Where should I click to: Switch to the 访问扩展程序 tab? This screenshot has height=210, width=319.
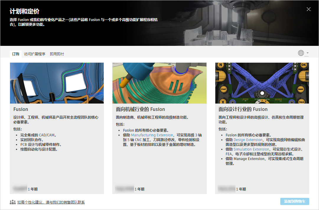[x=34, y=54]
